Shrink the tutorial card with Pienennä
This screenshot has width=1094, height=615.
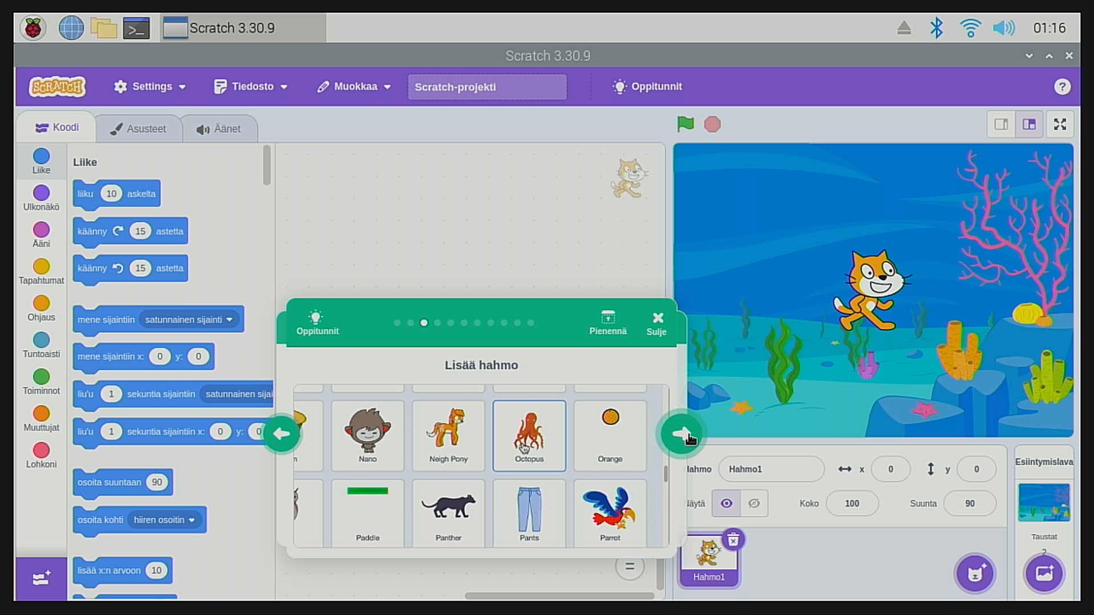[x=608, y=323]
